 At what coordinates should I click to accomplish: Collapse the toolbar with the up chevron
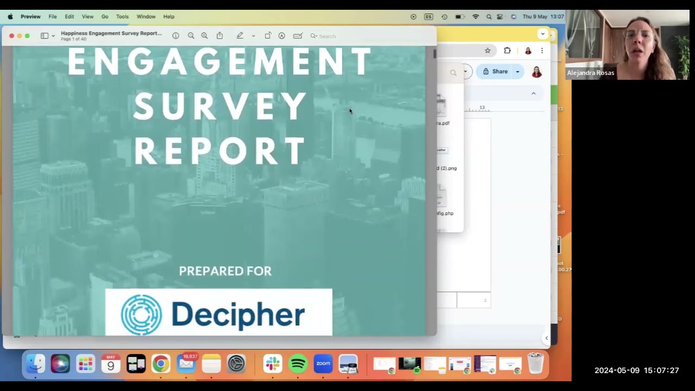tap(533, 93)
